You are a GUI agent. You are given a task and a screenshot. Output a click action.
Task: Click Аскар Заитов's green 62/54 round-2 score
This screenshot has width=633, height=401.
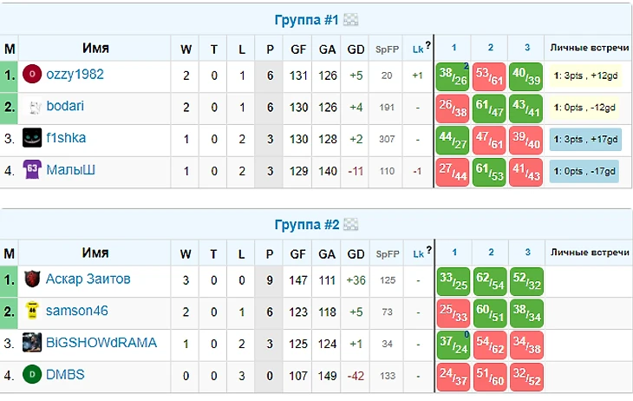[490, 280]
